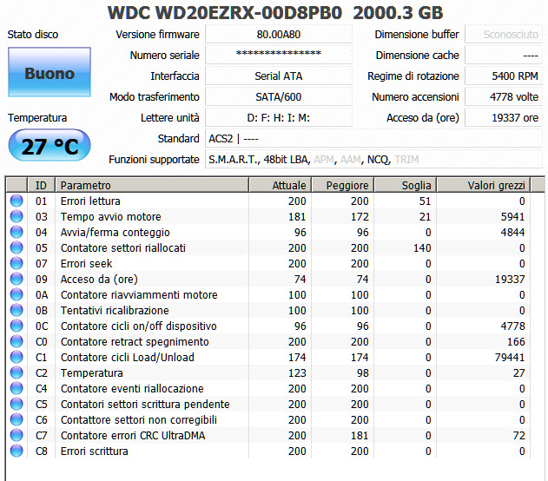Click drive letters field D: F: H: I: M:
This screenshot has width=548, height=481.
point(279,118)
